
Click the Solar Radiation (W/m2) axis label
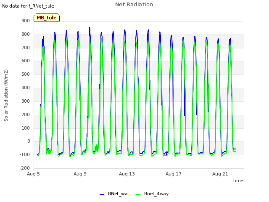pos(6,96)
